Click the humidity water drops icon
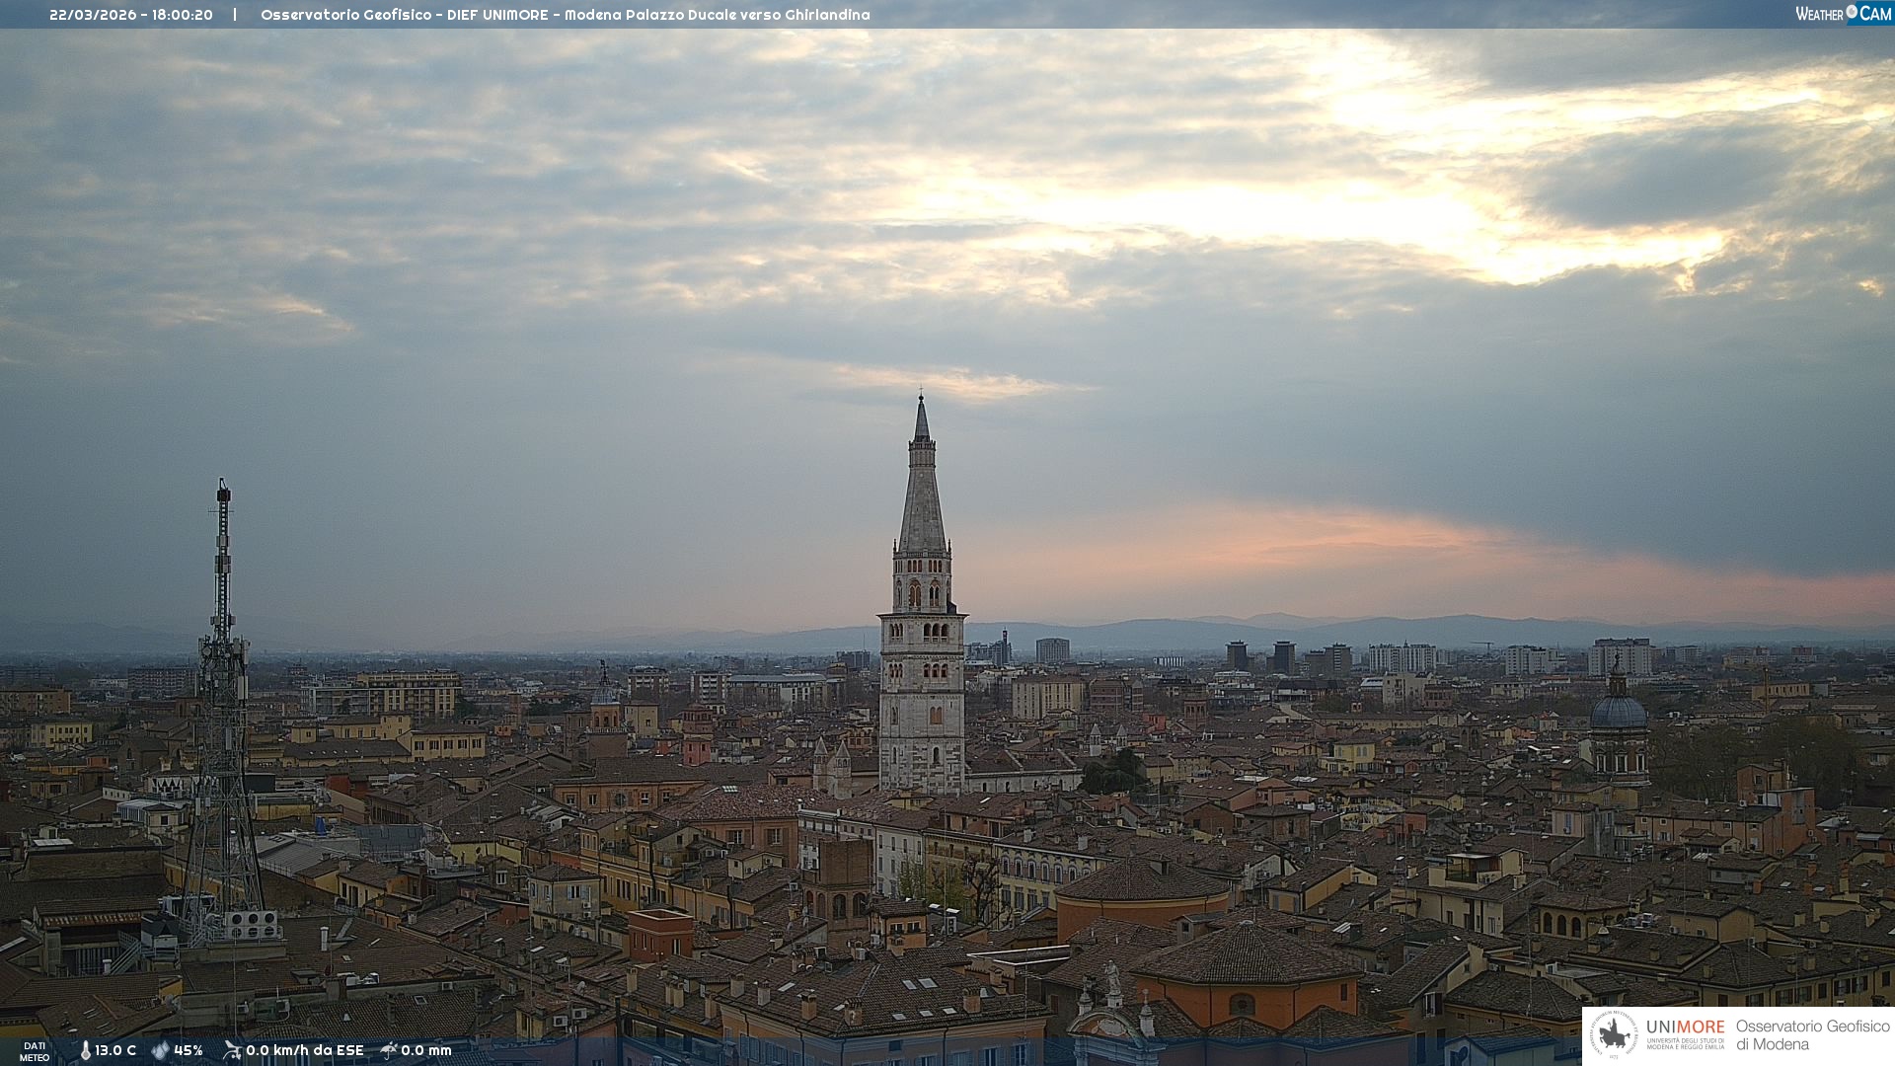 tap(160, 1050)
